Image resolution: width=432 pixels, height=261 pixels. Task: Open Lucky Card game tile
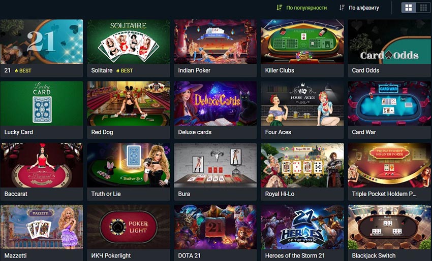[x=42, y=110]
